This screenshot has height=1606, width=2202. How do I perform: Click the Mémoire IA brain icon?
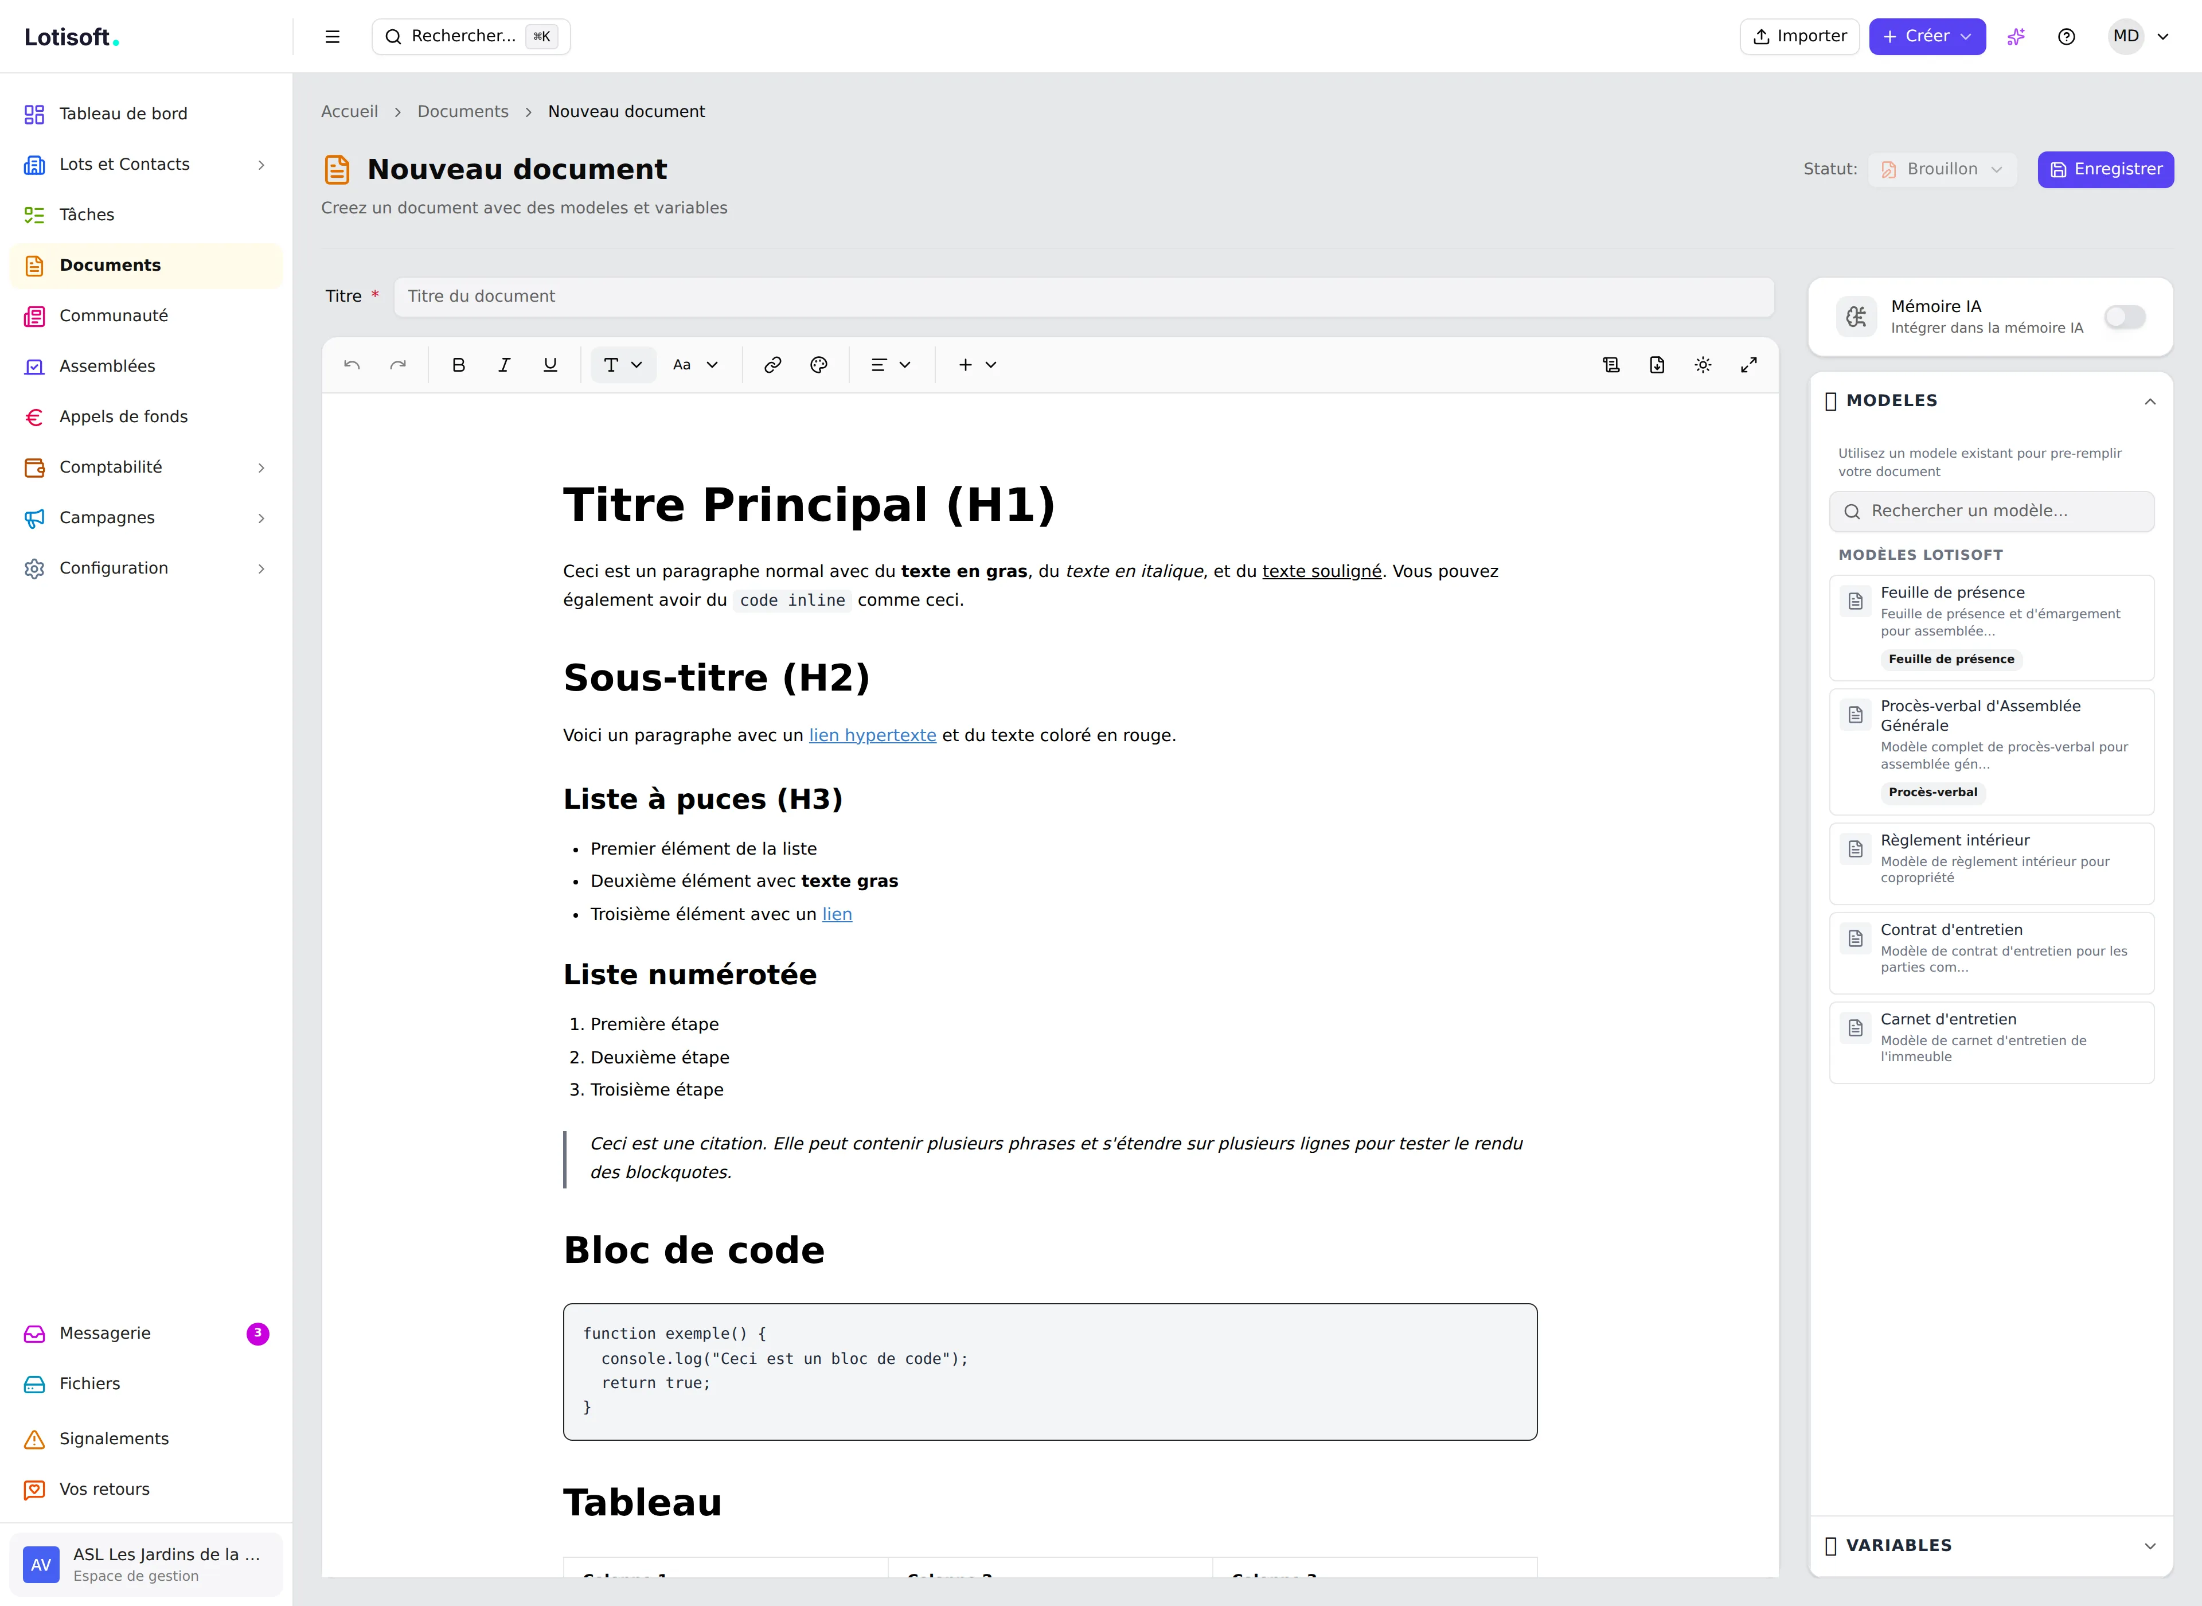pyautogui.click(x=1856, y=317)
